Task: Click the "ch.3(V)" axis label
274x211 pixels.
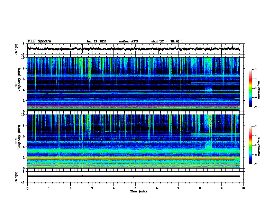Action: click(17, 177)
